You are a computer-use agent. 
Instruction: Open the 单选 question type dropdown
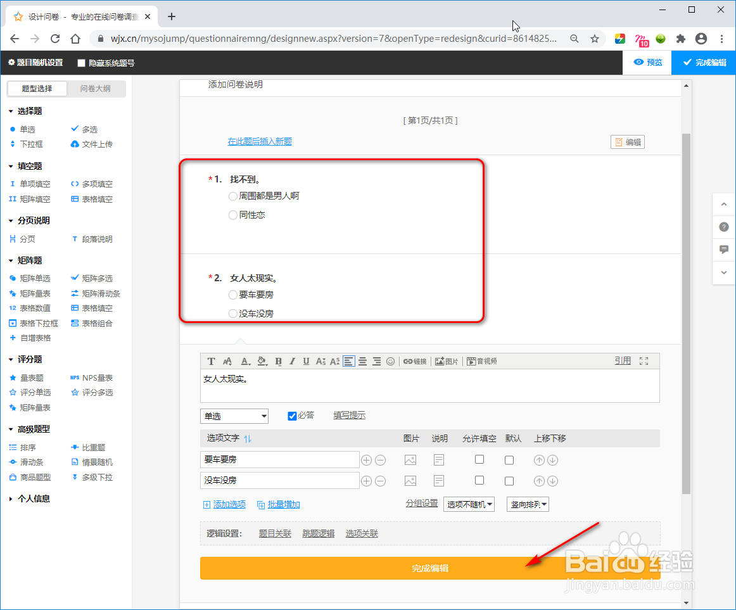234,416
